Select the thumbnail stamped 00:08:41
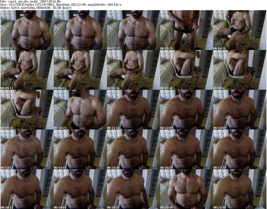 [240, 70]
